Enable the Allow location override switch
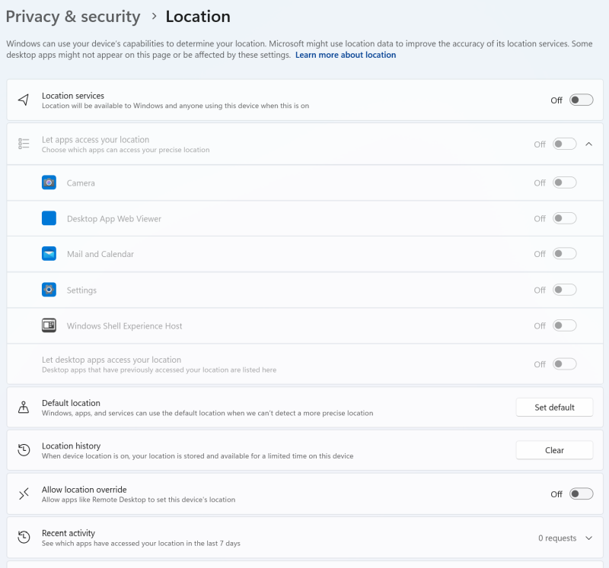This screenshot has width=609, height=568. (580, 494)
